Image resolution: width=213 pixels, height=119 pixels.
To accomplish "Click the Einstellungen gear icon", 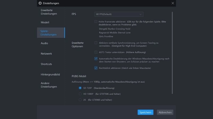I will point(40,3).
